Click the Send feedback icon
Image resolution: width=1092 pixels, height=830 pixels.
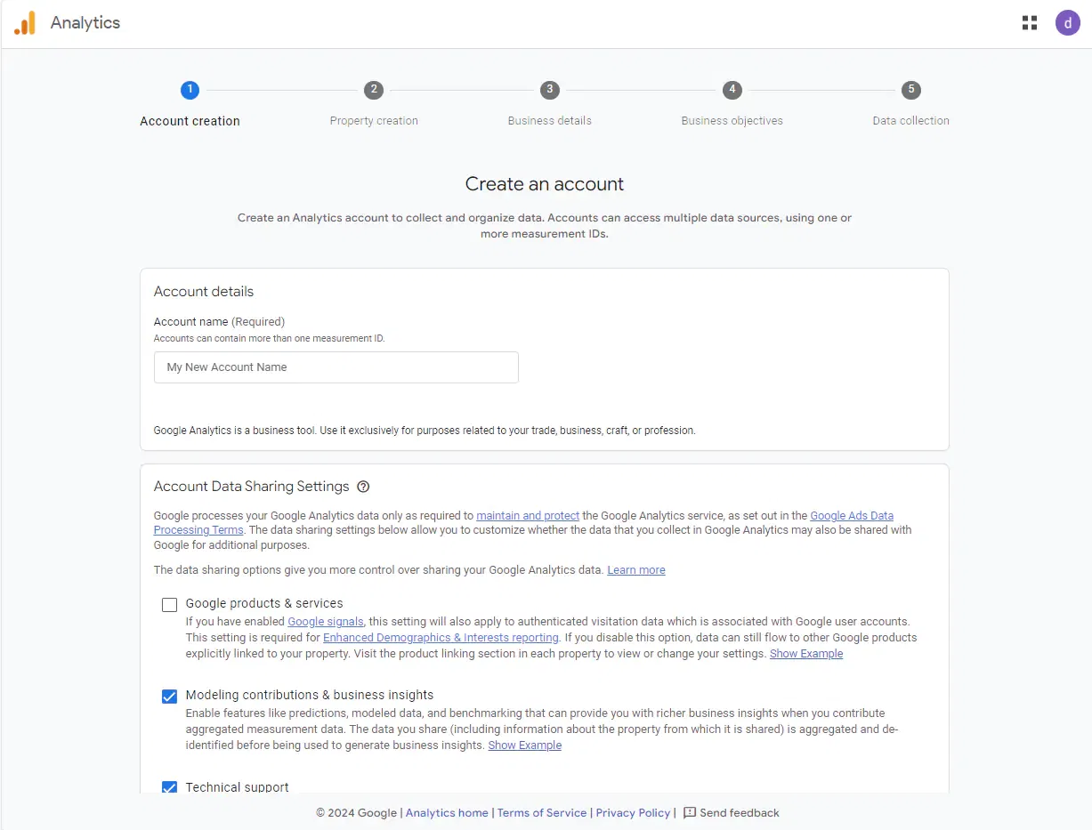(x=690, y=813)
